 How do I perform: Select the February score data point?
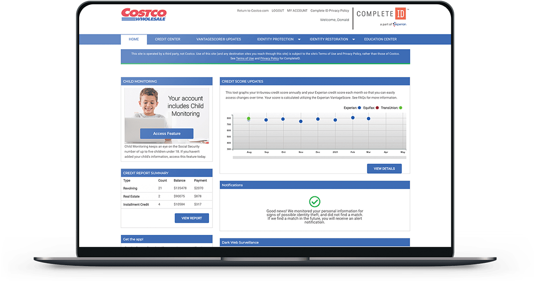coord(352,117)
